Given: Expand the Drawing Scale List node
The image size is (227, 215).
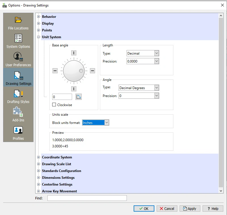Looking at the screenshot, I should click(x=38, y=164).
